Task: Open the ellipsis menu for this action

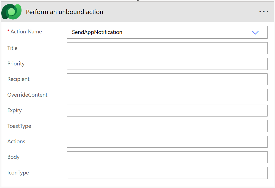Action: pos(264,12)
